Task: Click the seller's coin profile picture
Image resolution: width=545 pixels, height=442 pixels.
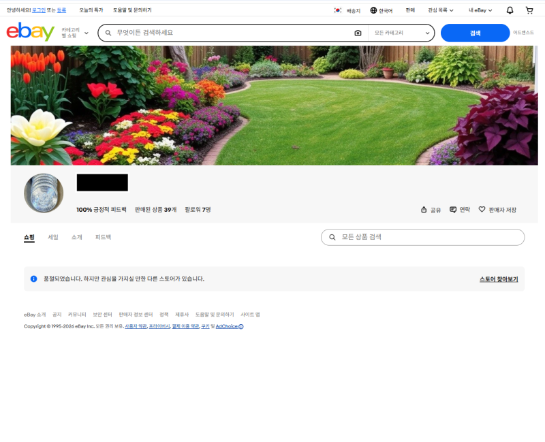Action: (44, 193)
